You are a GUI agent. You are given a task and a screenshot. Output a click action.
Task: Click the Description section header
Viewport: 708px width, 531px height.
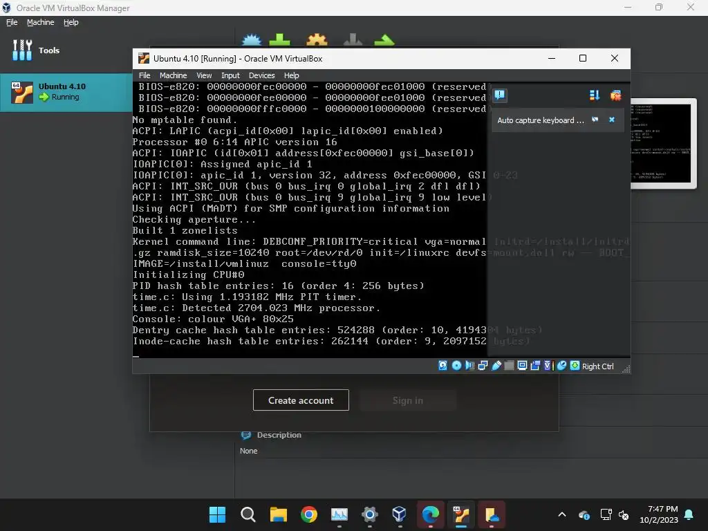279,435
